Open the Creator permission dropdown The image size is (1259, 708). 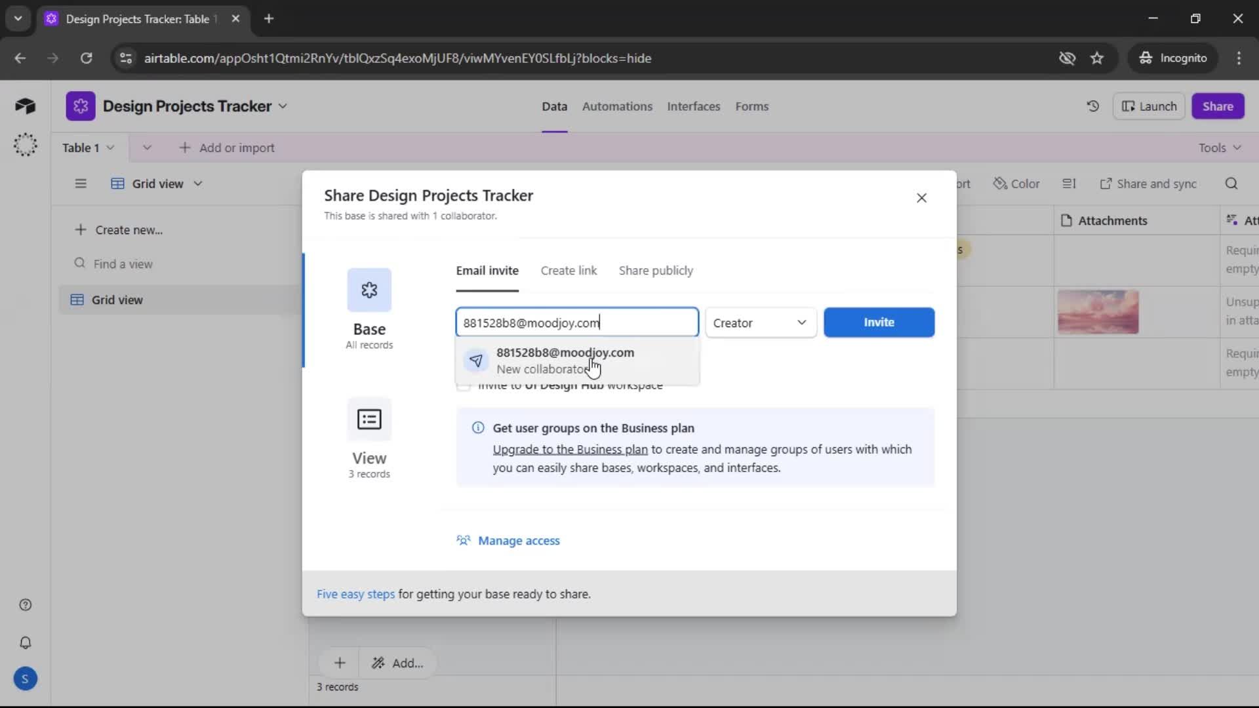click(x=761, y=323)
